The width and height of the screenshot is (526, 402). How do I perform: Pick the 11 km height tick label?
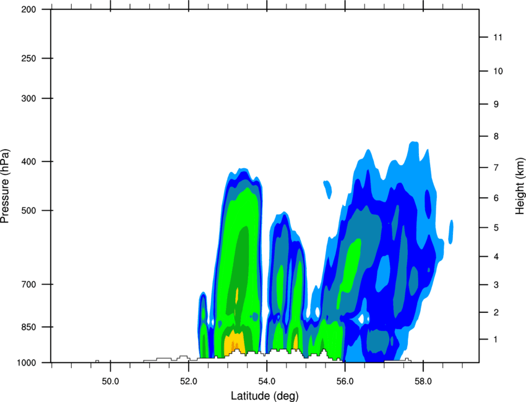498,37
